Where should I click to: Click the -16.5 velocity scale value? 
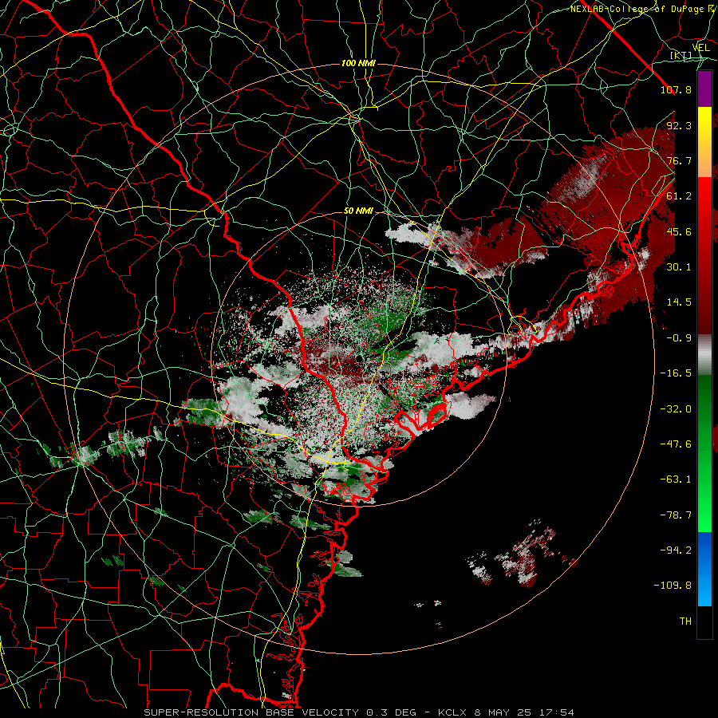[x=676, y=373]
